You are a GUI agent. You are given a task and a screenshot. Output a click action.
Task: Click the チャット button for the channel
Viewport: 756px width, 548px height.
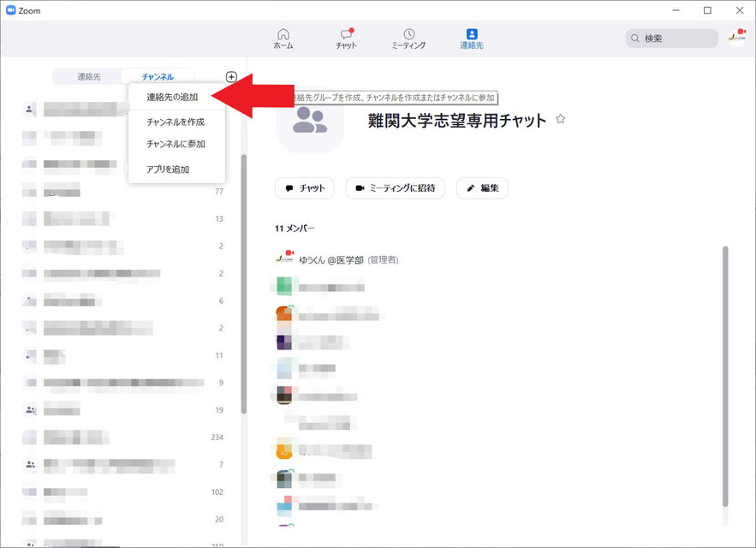click(x=305, y=188)
